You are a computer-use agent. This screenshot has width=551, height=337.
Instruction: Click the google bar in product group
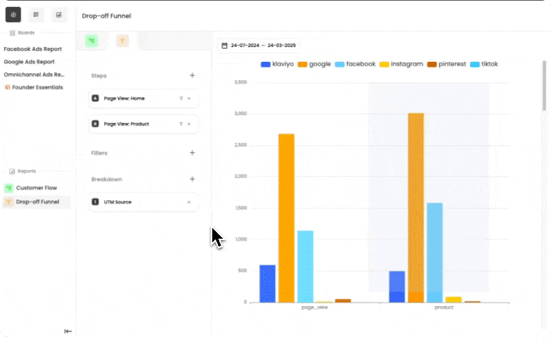click(416, 208)
